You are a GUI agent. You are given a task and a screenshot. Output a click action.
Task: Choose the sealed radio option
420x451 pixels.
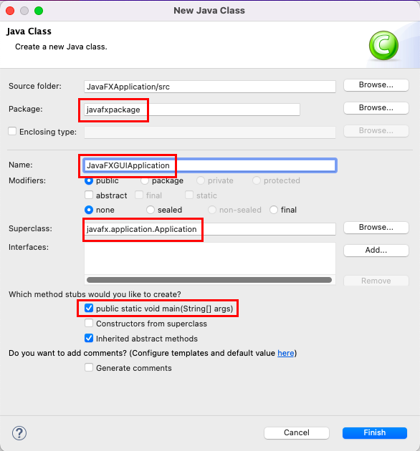[x=151, y=210]
